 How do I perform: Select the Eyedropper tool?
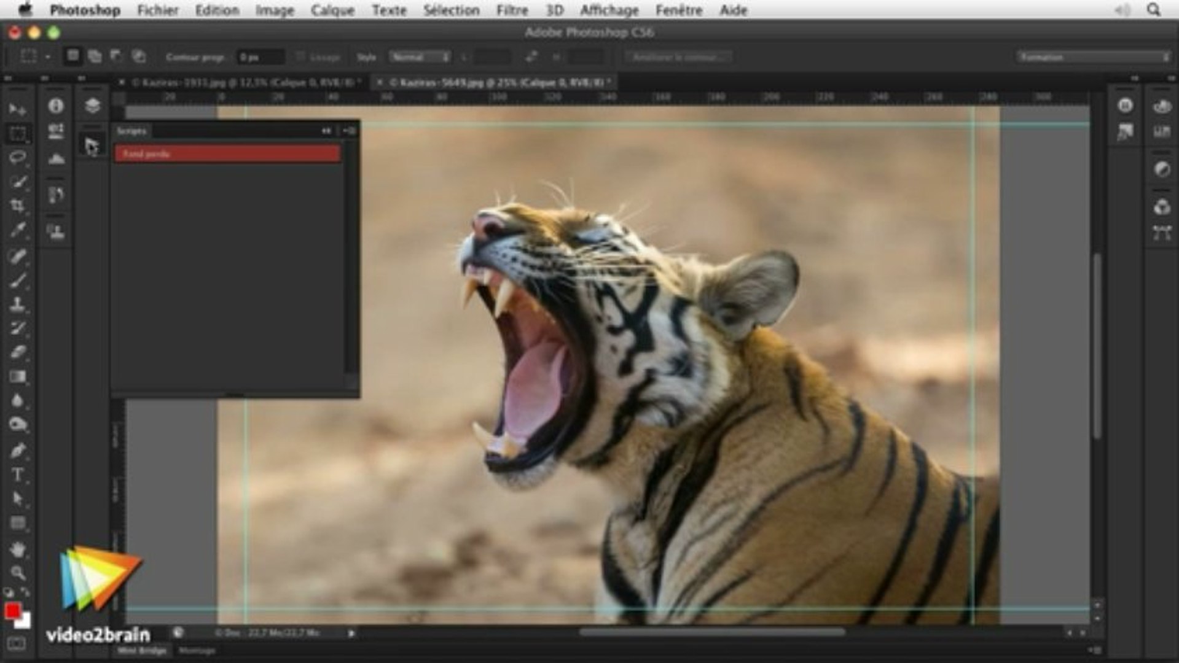click(17, 230)
